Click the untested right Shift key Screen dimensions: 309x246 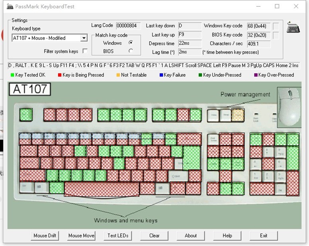coord(178,176)
